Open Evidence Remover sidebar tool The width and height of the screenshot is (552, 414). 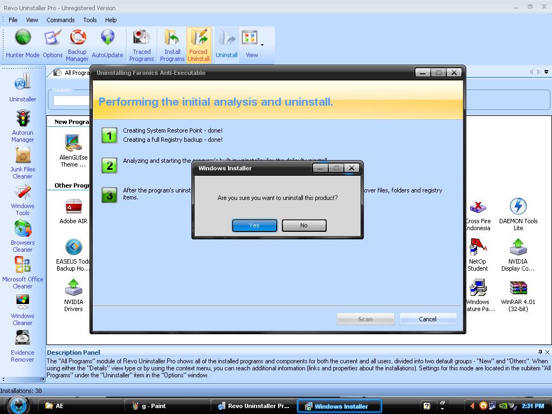23,347
